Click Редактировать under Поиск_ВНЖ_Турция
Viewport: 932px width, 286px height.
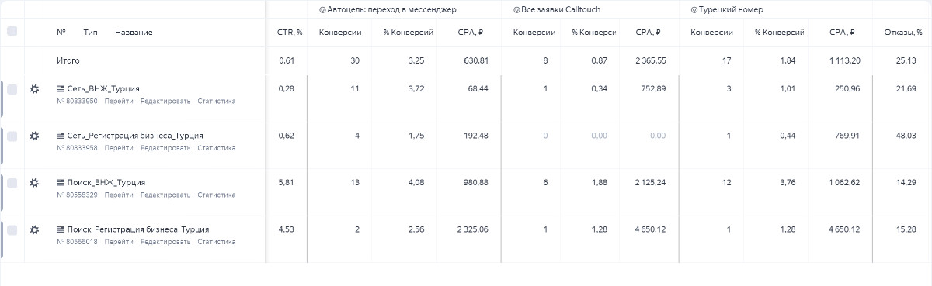(165, 195)
